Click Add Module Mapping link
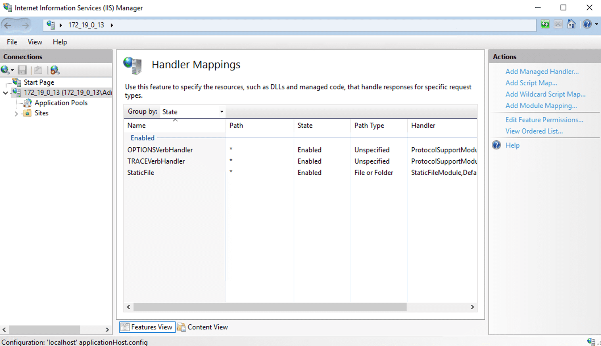This screenshot has height=346, width=601. [541, 106]
